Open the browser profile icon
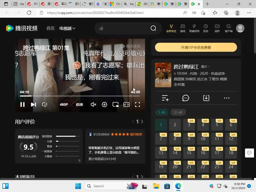 (237, 13)
